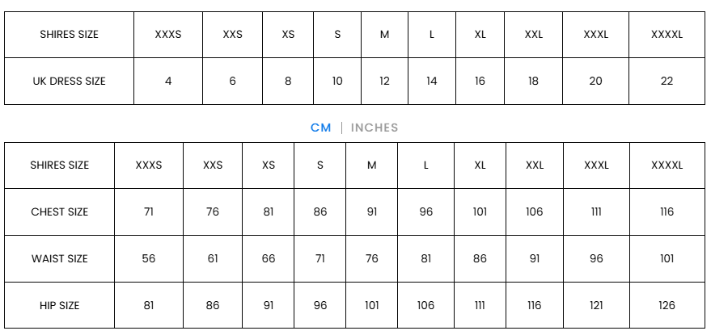This screenshot has width=711, height=335.
Task: Switch measurements to INCHES
Action: [374, 128]
